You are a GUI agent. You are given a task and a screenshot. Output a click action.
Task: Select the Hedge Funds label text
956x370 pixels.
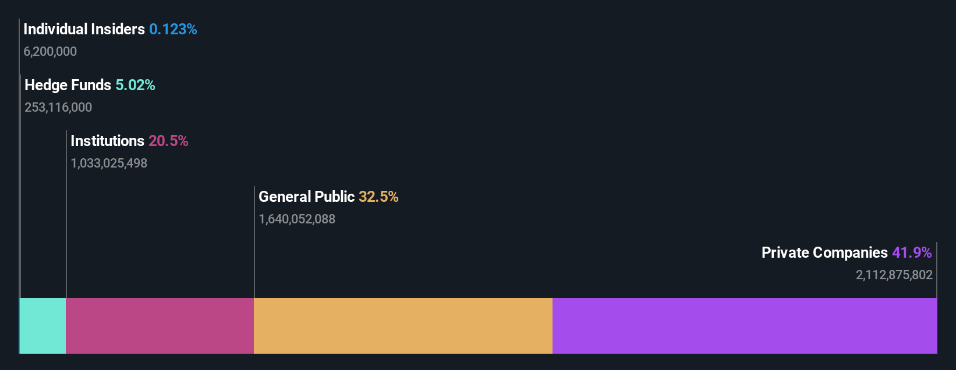(68, 85)
